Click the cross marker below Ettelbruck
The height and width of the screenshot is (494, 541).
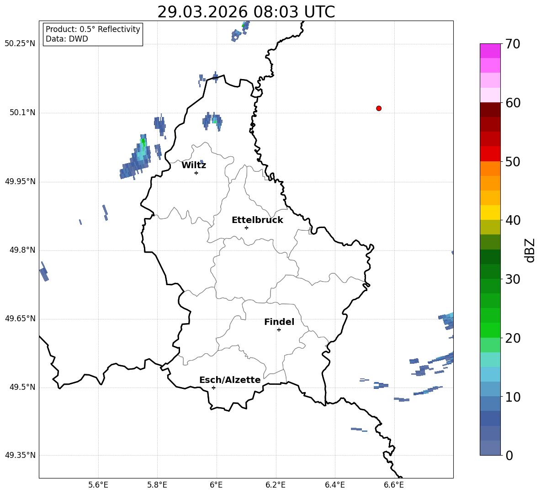click(246, 228)
